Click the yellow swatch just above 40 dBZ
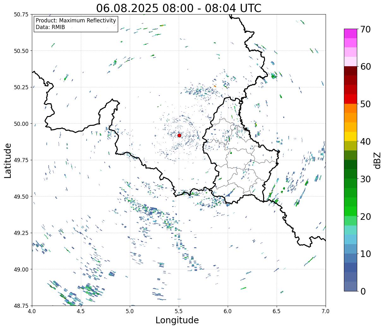The width and height of the screenshot is (385, 328). [351, 136]
